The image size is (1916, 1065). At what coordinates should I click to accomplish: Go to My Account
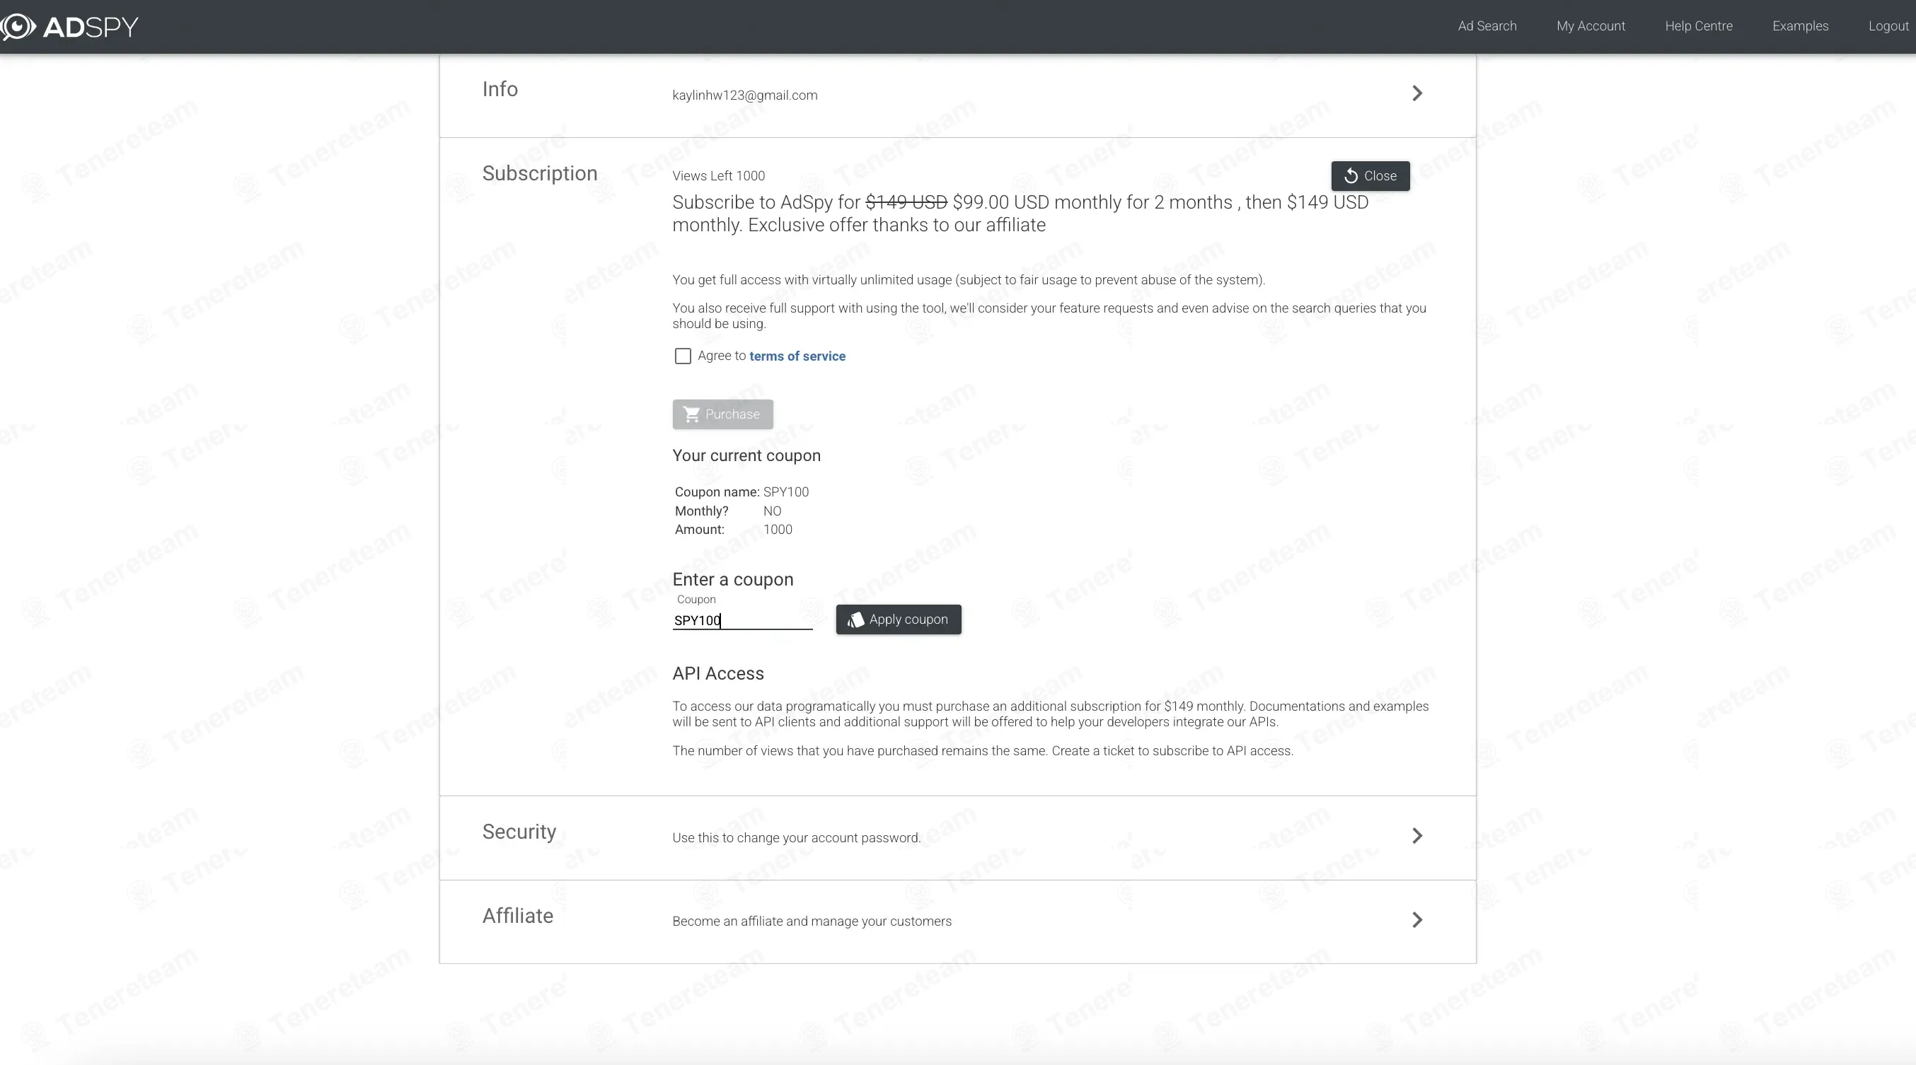click(1591, 26)
